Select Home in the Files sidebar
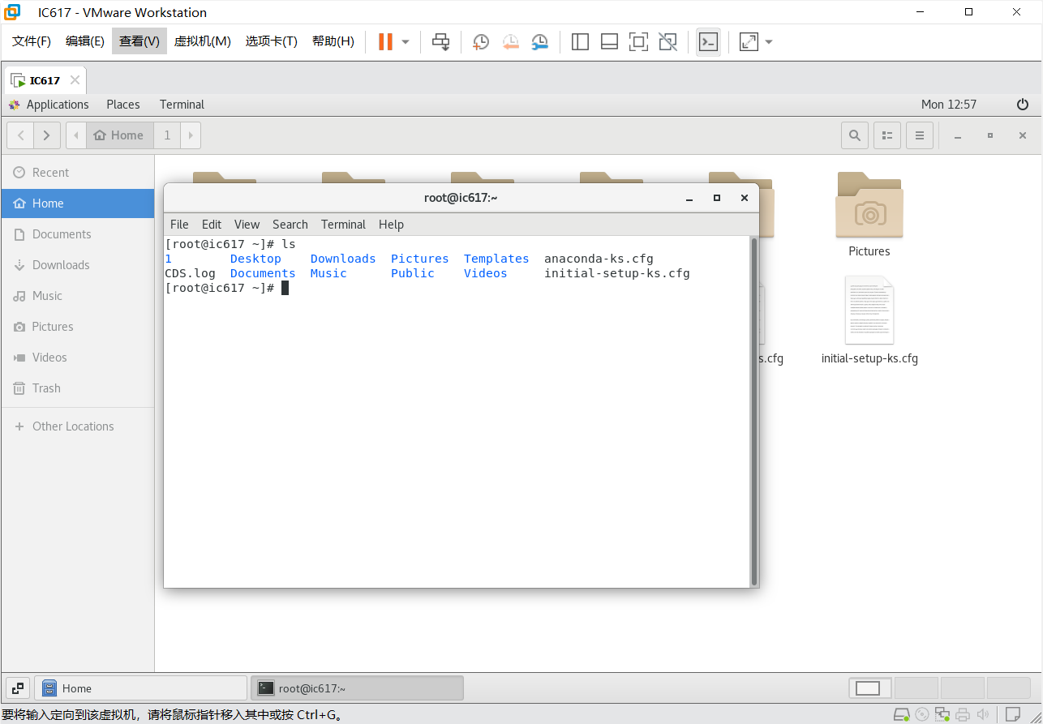The width and height of the screenshot is (1043, 724). pyautogui.click(x=77, y=203)
